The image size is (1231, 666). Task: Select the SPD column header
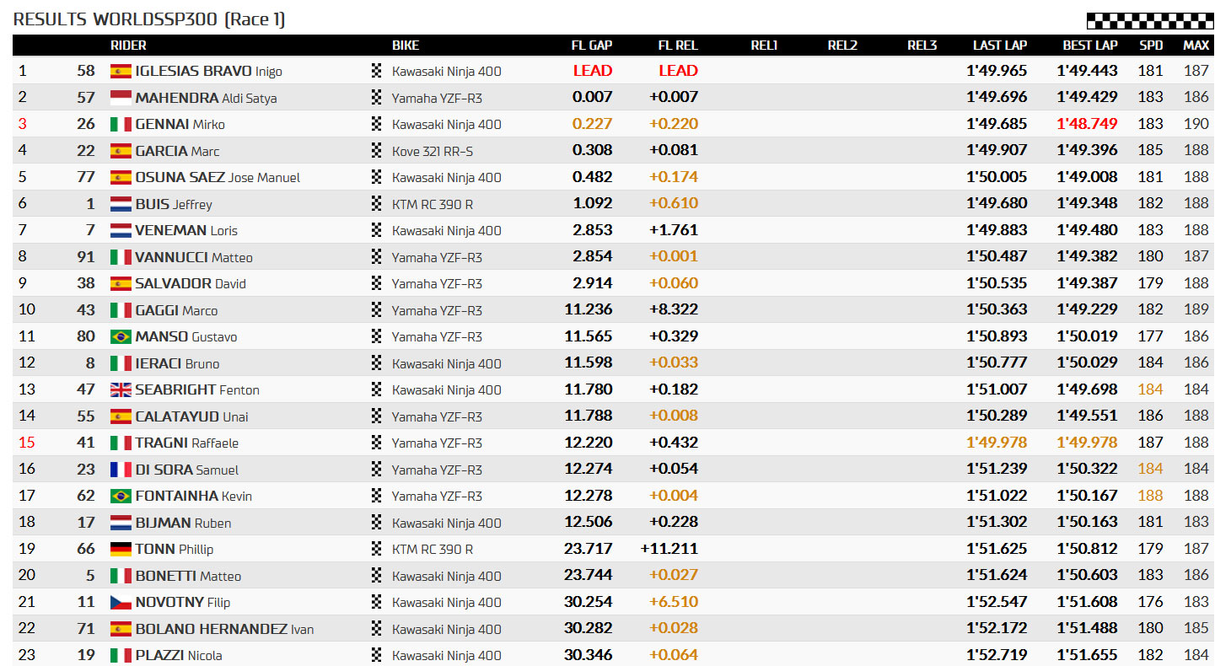pyautogui.click(x=1150, y=46)
